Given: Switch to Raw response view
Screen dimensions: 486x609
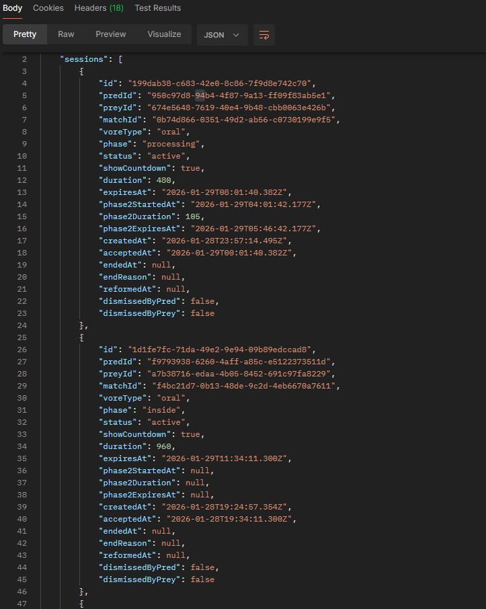Looking at the screenshot, I should pos(66,34).
